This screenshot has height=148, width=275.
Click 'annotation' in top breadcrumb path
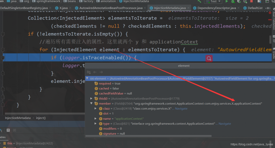tap(108, 1)
